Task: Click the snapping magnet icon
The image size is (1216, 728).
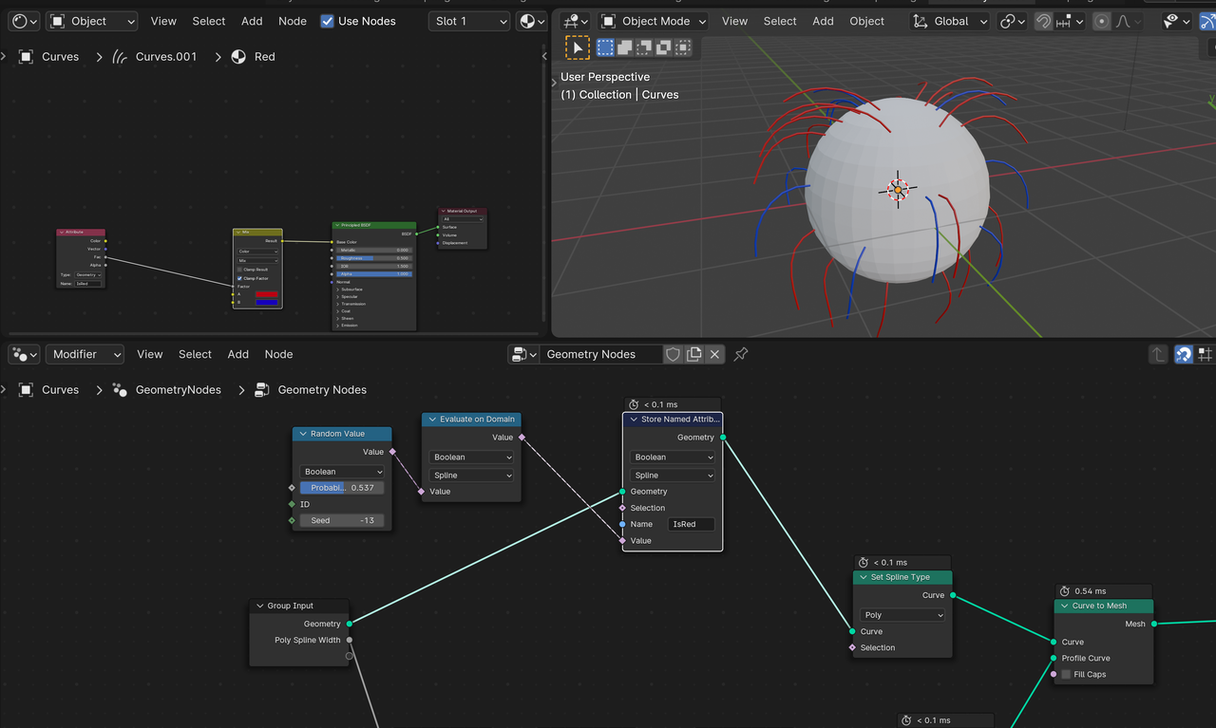Action: [1043, 21]
